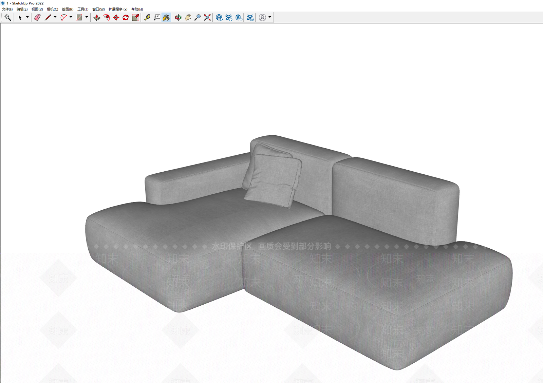
Task: Pick the Scale tool
Action: [135, 18]
